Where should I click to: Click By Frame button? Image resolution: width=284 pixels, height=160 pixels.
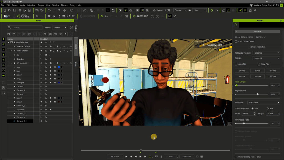(x=115, y=157)
